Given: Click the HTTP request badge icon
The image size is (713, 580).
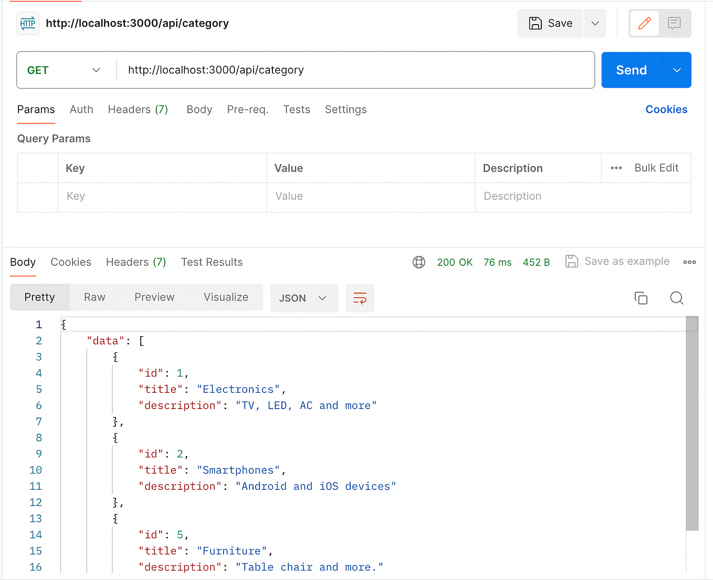Looking at the screenshot, I should (27, 23).
